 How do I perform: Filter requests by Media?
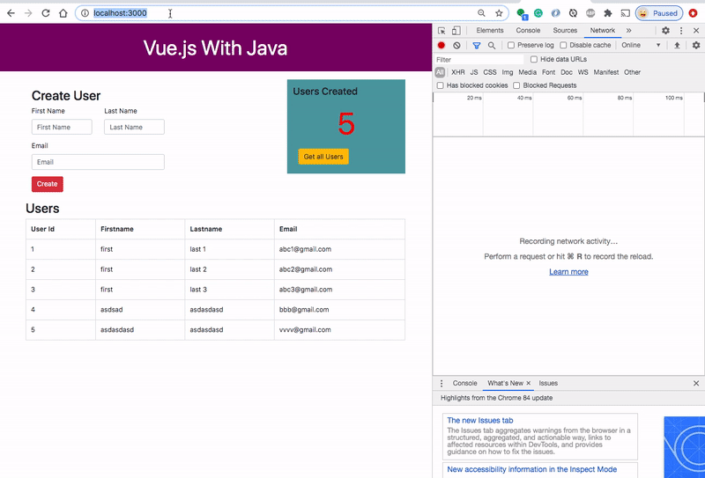[x=527, y=72]
